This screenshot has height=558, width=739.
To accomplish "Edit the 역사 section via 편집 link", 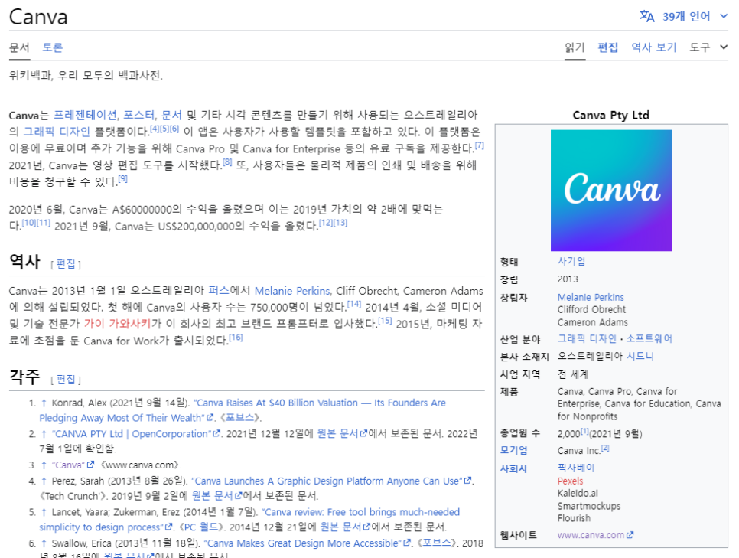I will click(66, 263).
